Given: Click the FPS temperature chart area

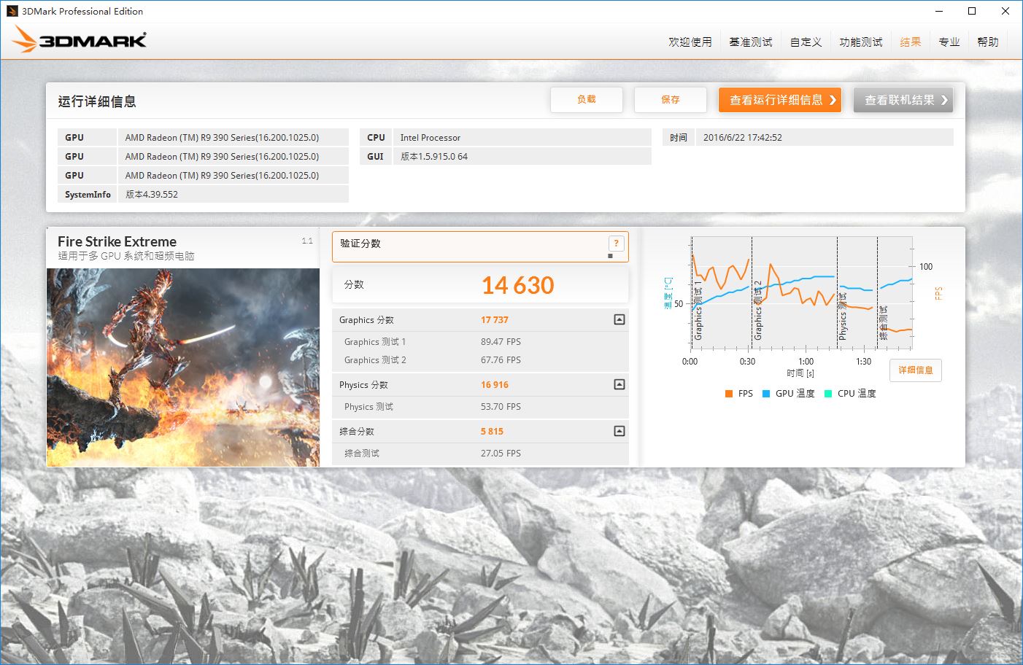Looking at the screenshot, I should [802, 292].
